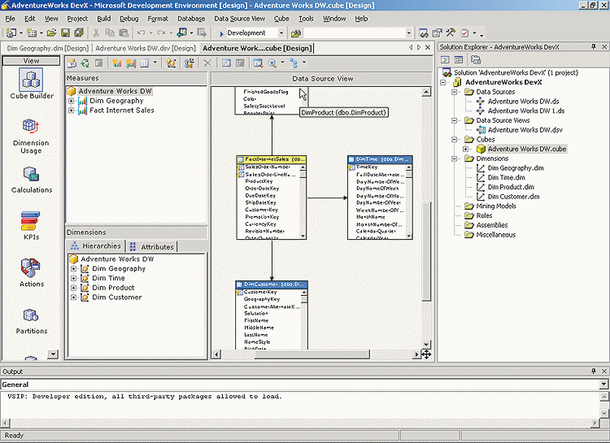Click the Add Cube Dimension icon
Image resolution: width=610 pixels, height=443 pixels.
click(x=171, y=63)
